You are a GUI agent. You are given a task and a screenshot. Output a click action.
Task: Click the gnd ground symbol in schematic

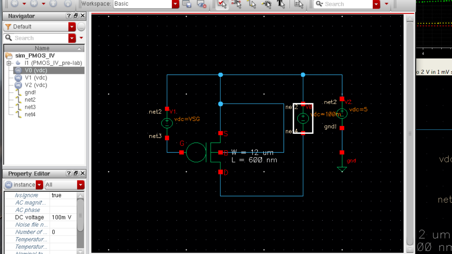[x=342, y=168]
